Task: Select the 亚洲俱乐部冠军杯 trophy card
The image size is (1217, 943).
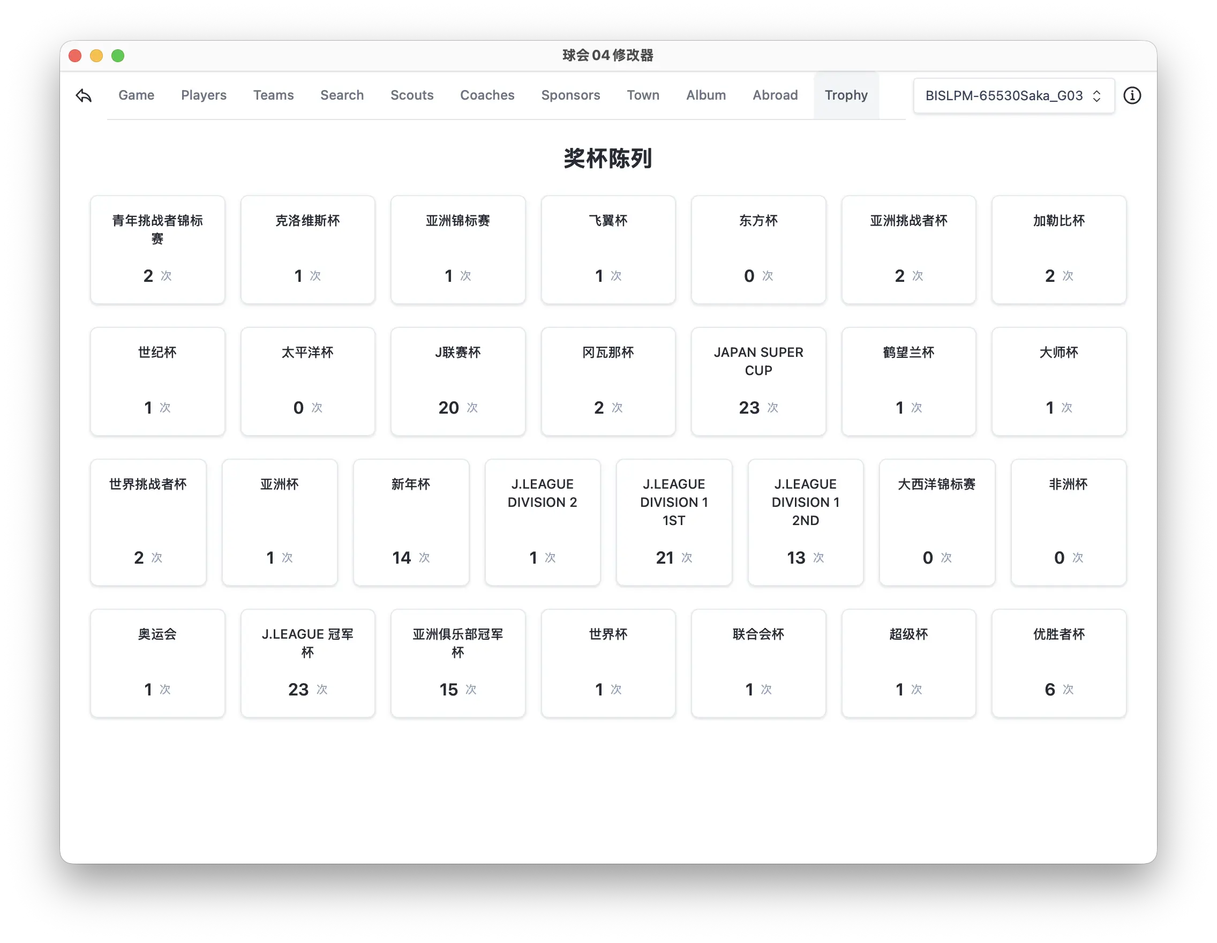Action: pos(458,663)
